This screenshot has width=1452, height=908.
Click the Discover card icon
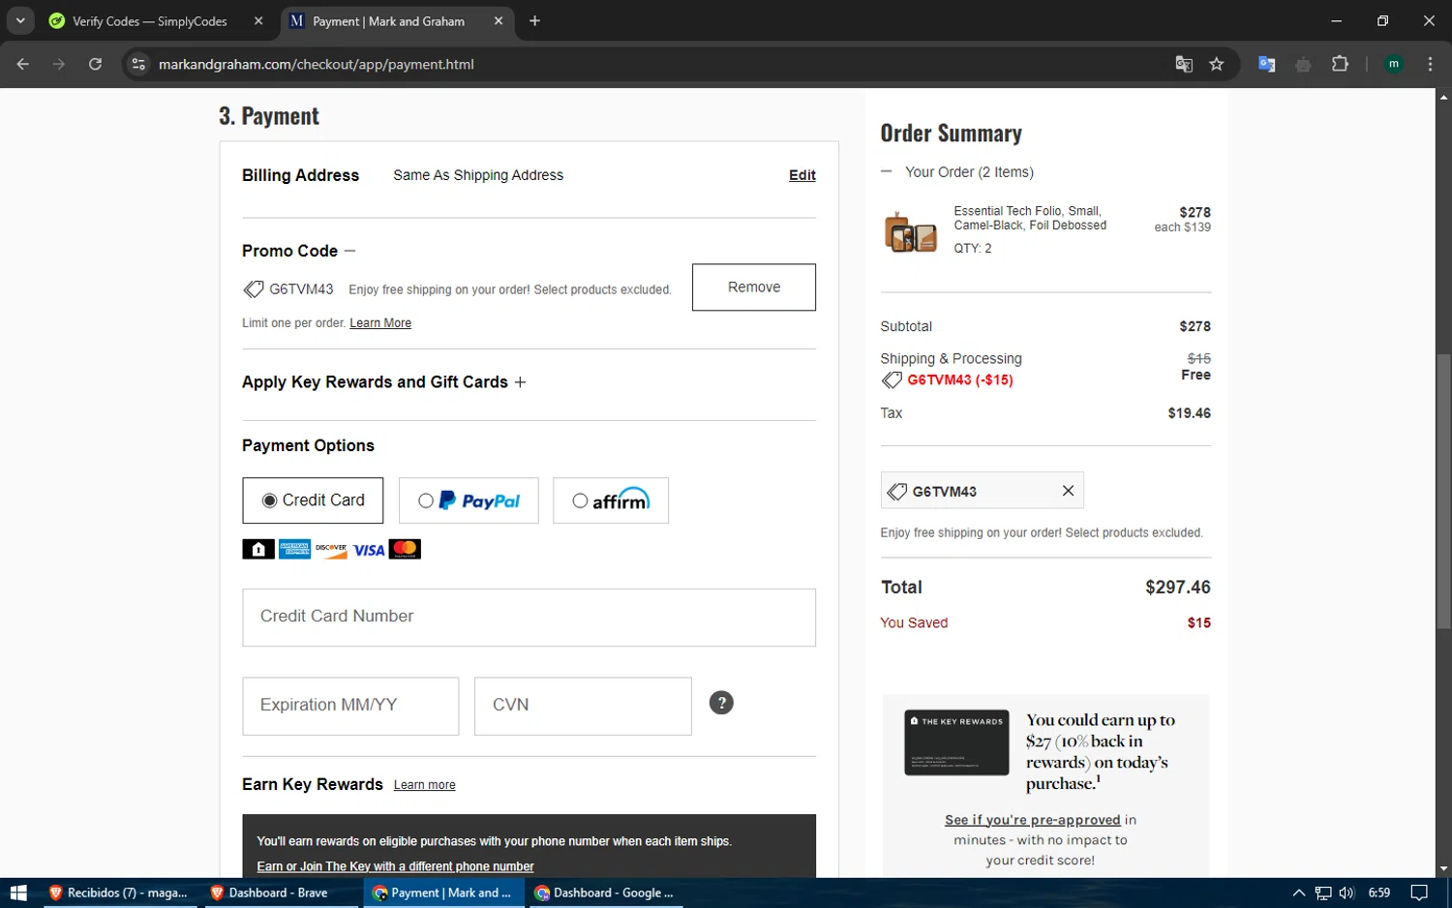pyautogui.click(x=331, y=550)
